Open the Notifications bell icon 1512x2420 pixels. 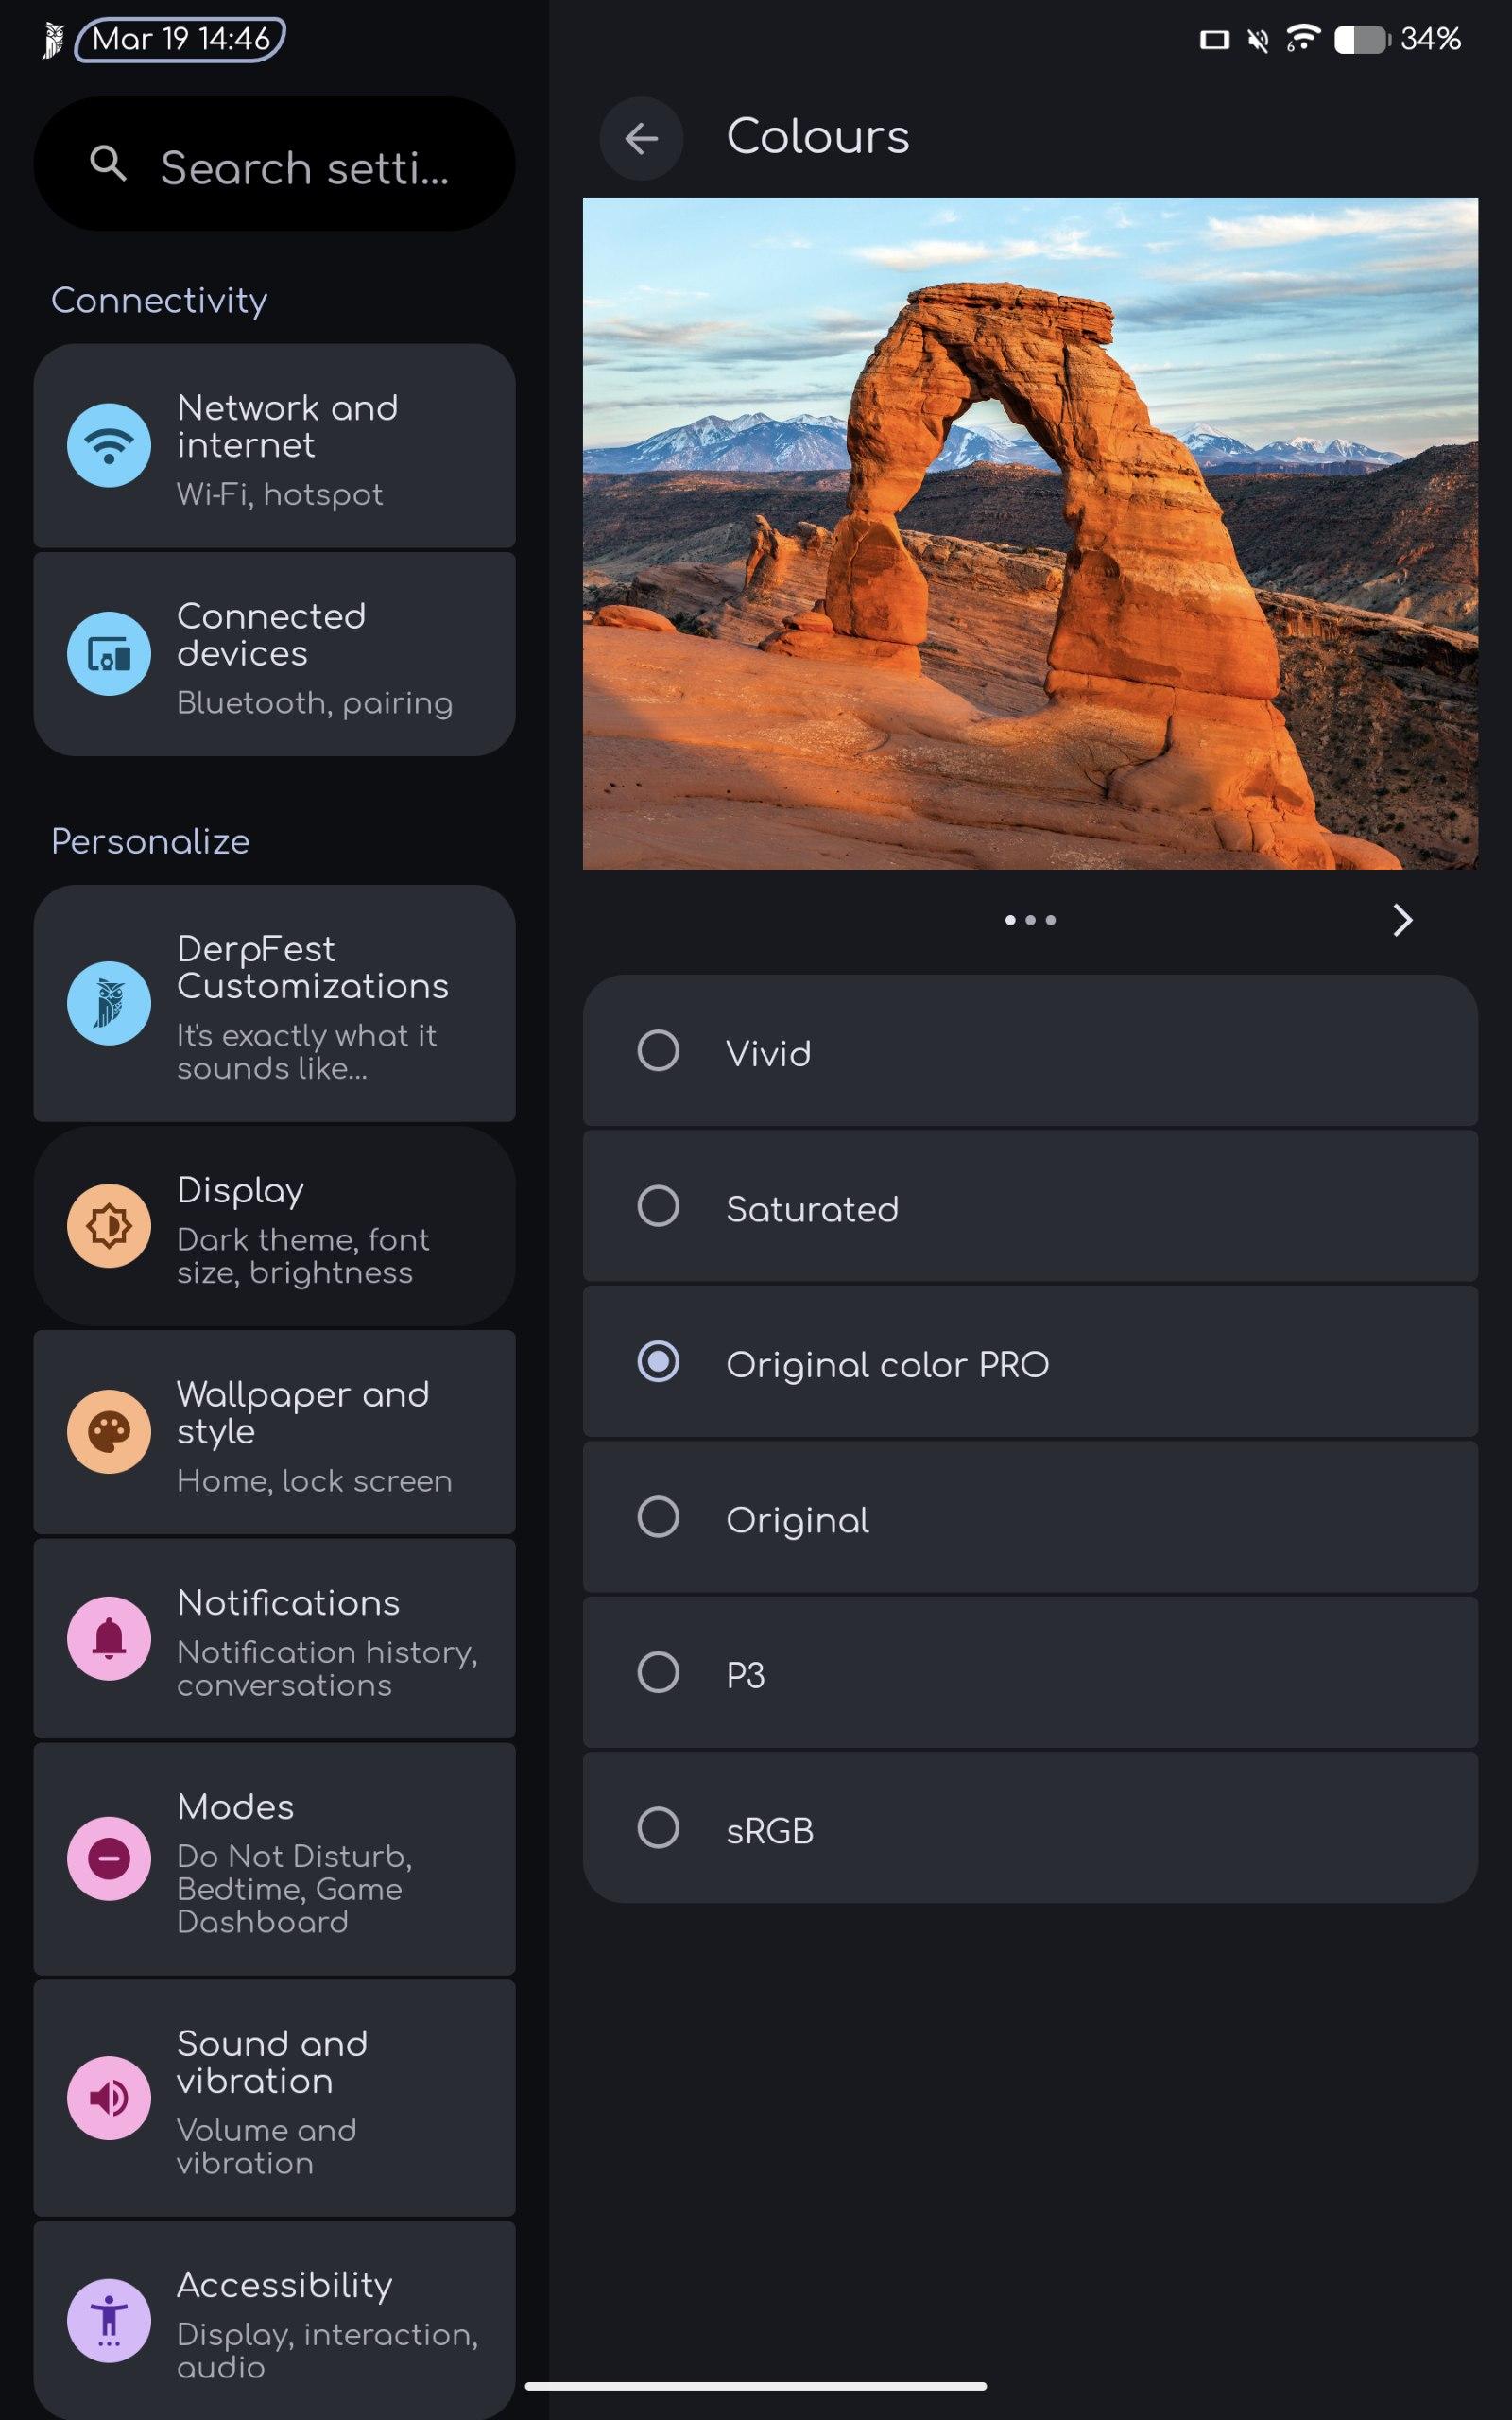(x=109, y=1638)
